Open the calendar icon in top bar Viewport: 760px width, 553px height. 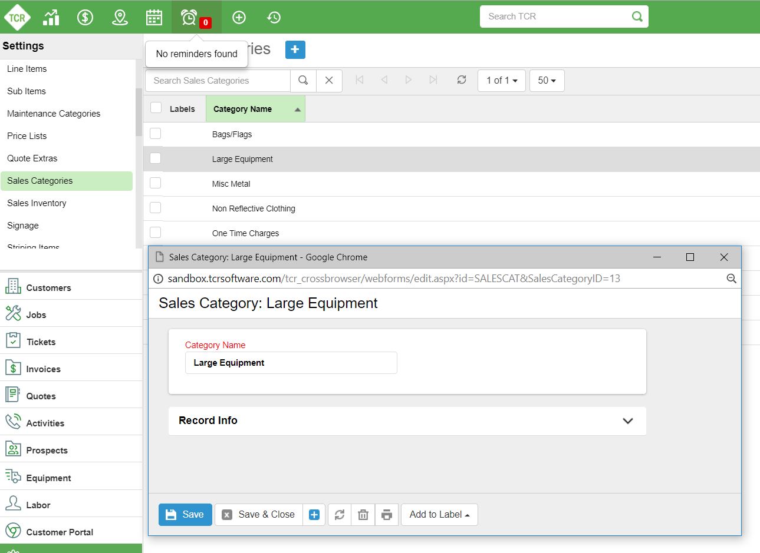154,18
